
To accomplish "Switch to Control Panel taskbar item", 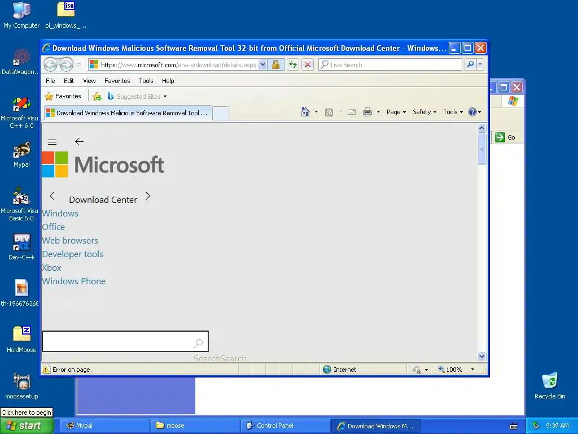I will point(285,426).
